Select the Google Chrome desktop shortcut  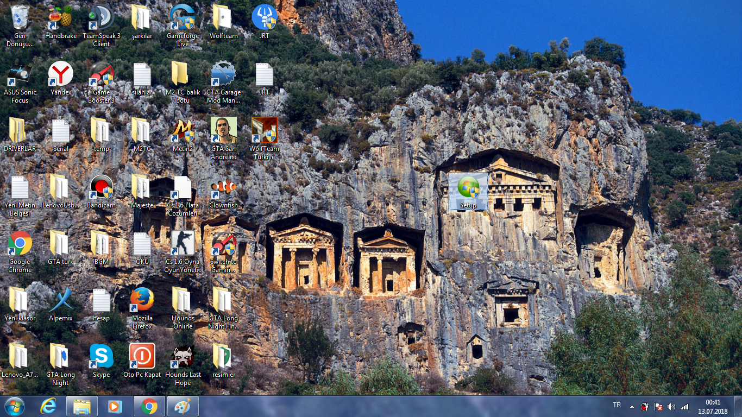click(x=20, y=252)
